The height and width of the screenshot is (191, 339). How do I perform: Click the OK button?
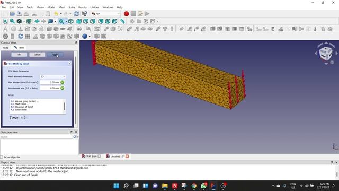pos(19,55)
